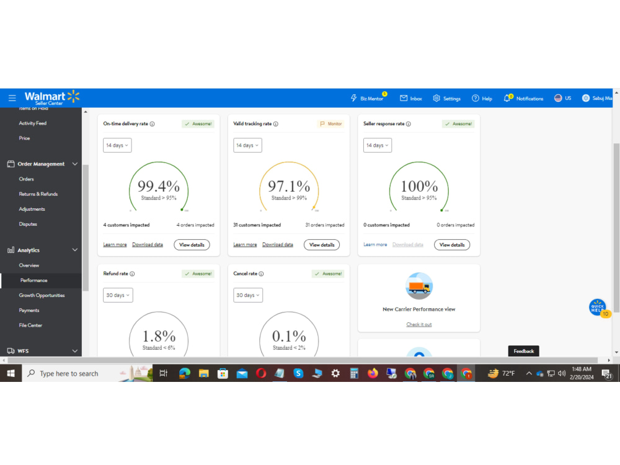Viewport: 620px width, 465px height.
Task: Learn more about Valid tracking rate
Action: (x=245, y=245)
